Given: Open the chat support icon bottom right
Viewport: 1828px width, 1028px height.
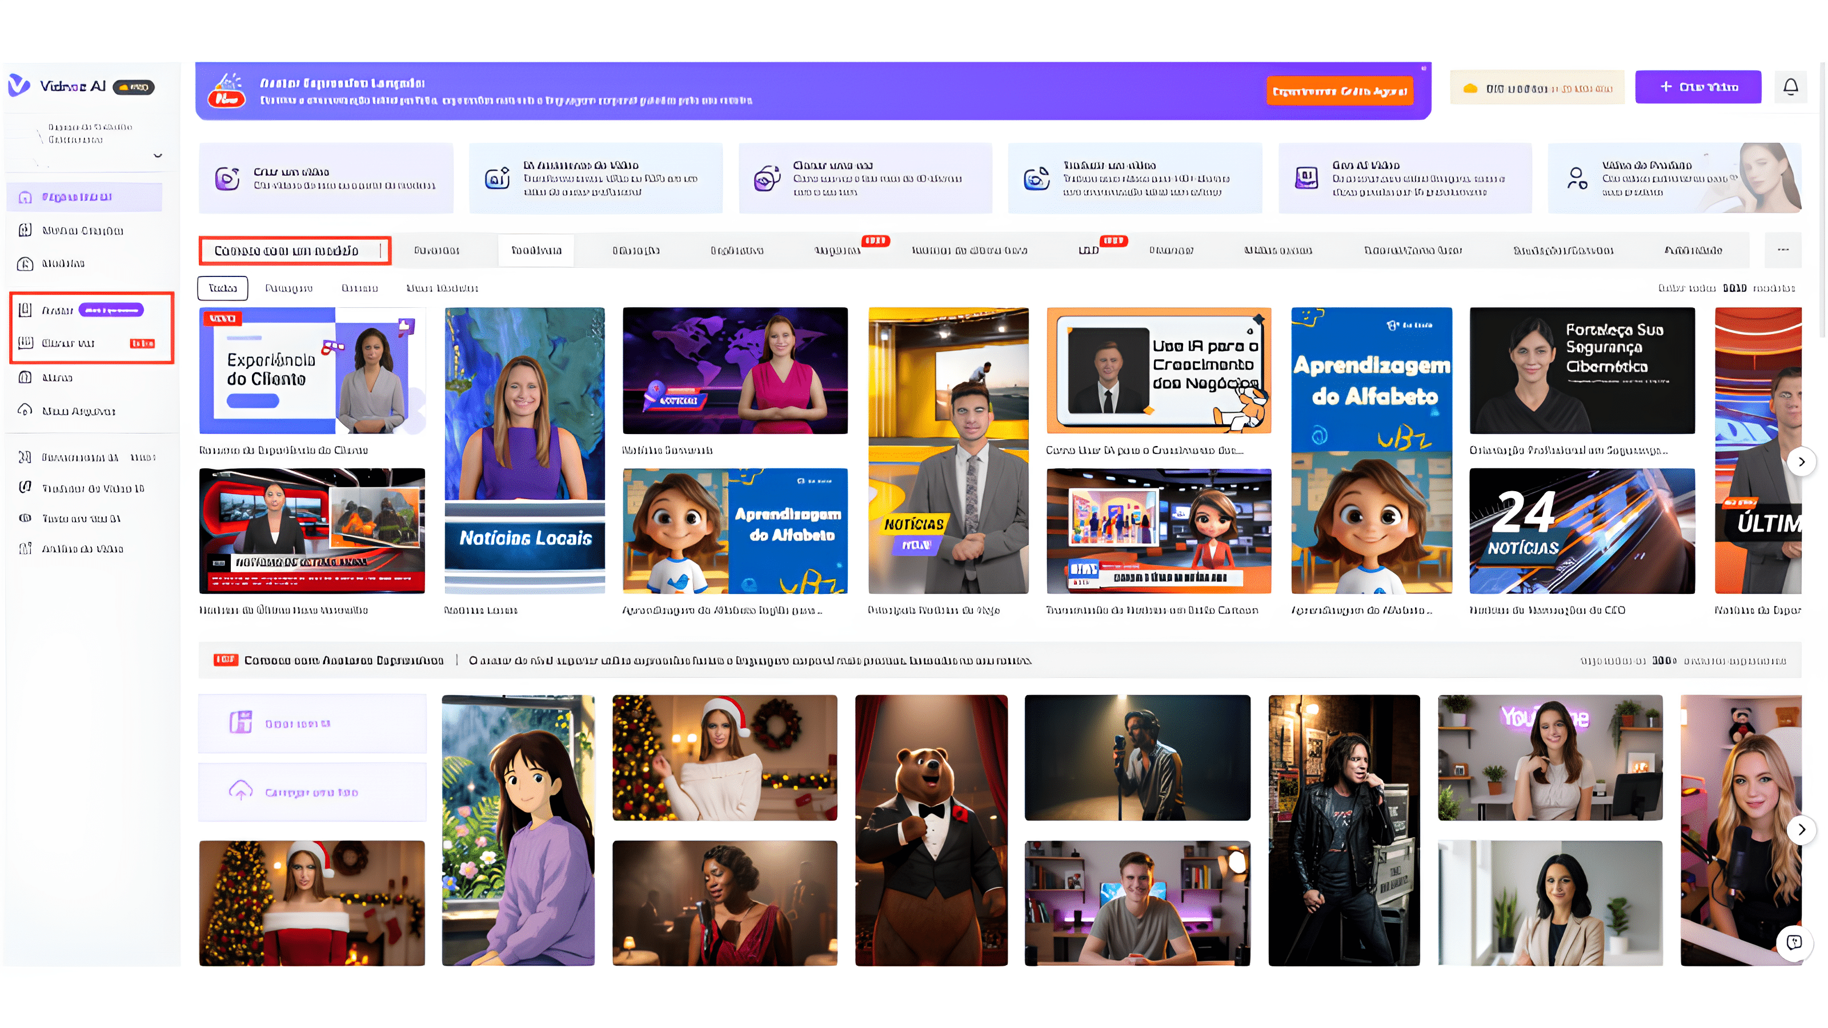Looking at the screenshot, I should point(1794,942).
